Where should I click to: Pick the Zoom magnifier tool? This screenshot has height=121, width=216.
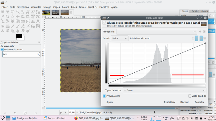click(8, 17)
